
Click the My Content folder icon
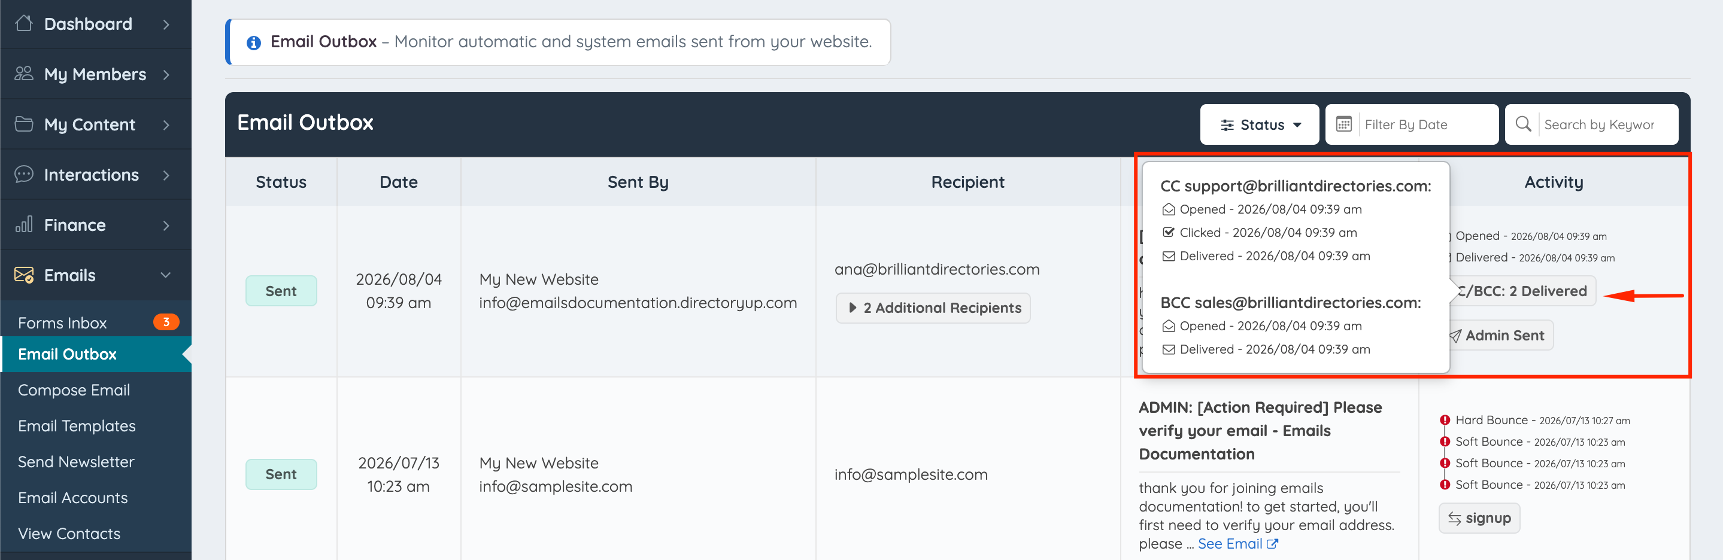(24, 124)
